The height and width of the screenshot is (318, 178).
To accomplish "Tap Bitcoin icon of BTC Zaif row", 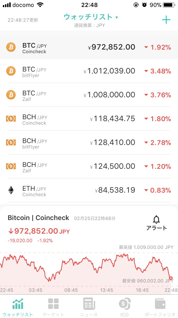I will tap(11, 95).
